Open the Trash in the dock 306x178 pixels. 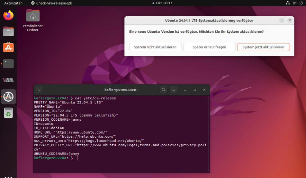[9, 113]
